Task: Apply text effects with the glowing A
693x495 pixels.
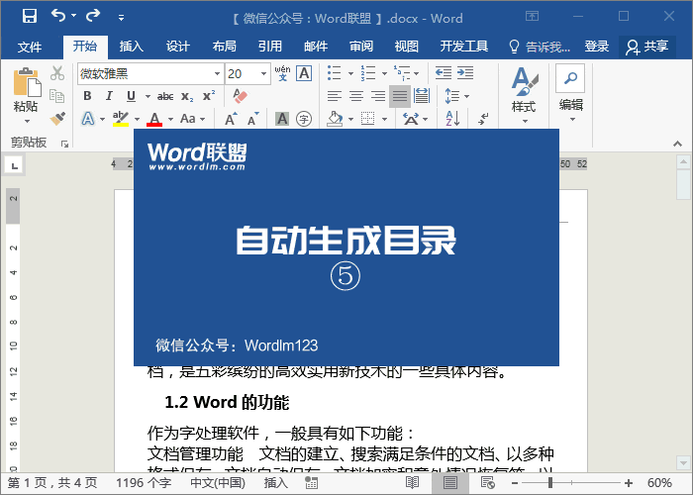Action: point(88,119)
